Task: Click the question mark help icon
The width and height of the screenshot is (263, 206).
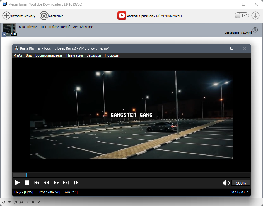Action: pyautogui.click(x=39, y=202)
